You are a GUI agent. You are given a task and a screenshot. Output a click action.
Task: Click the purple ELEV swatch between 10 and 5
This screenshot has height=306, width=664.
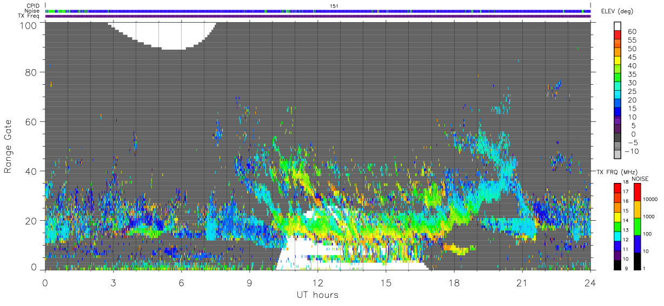pyautogui.click(x=617, y=120)
